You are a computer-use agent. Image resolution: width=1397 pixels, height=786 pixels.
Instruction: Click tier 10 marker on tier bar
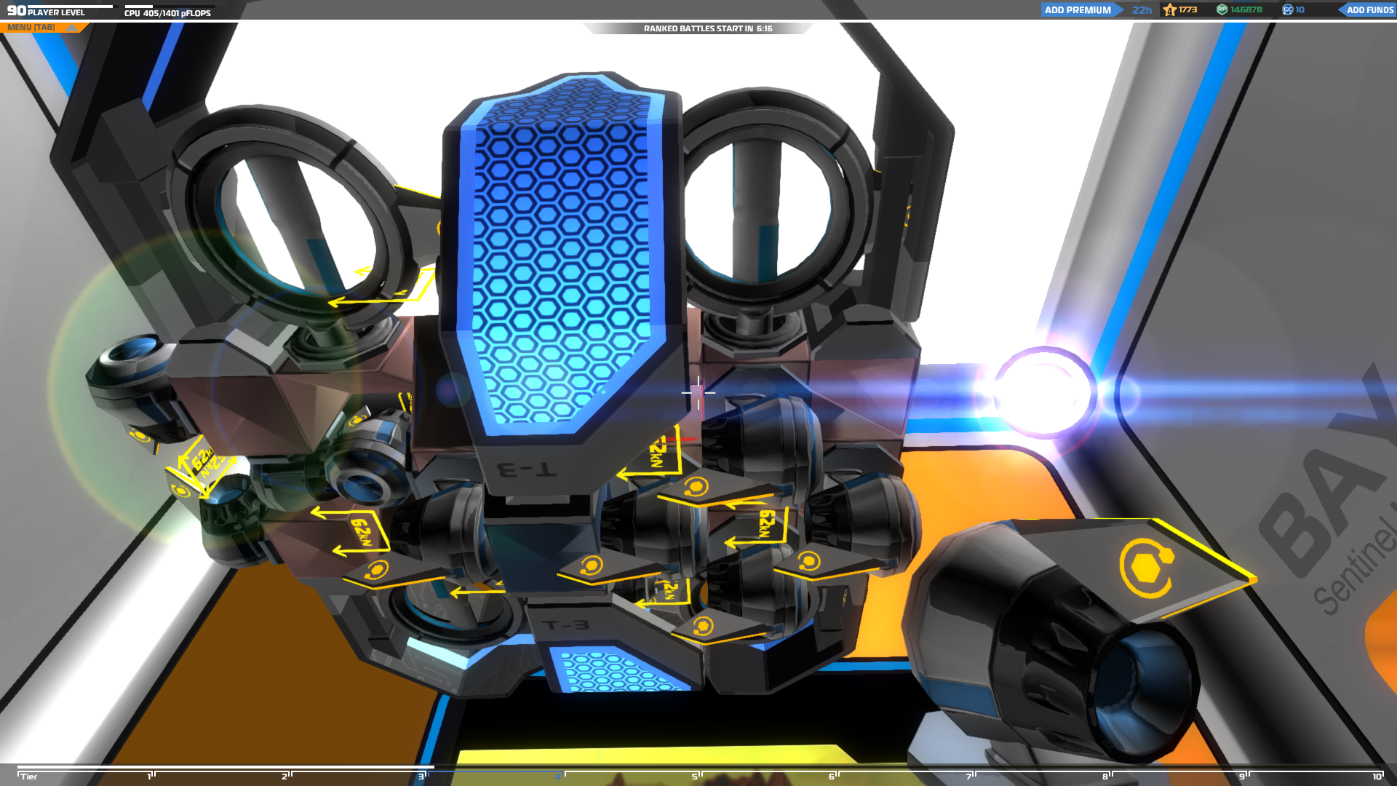tap(1377, 776)
